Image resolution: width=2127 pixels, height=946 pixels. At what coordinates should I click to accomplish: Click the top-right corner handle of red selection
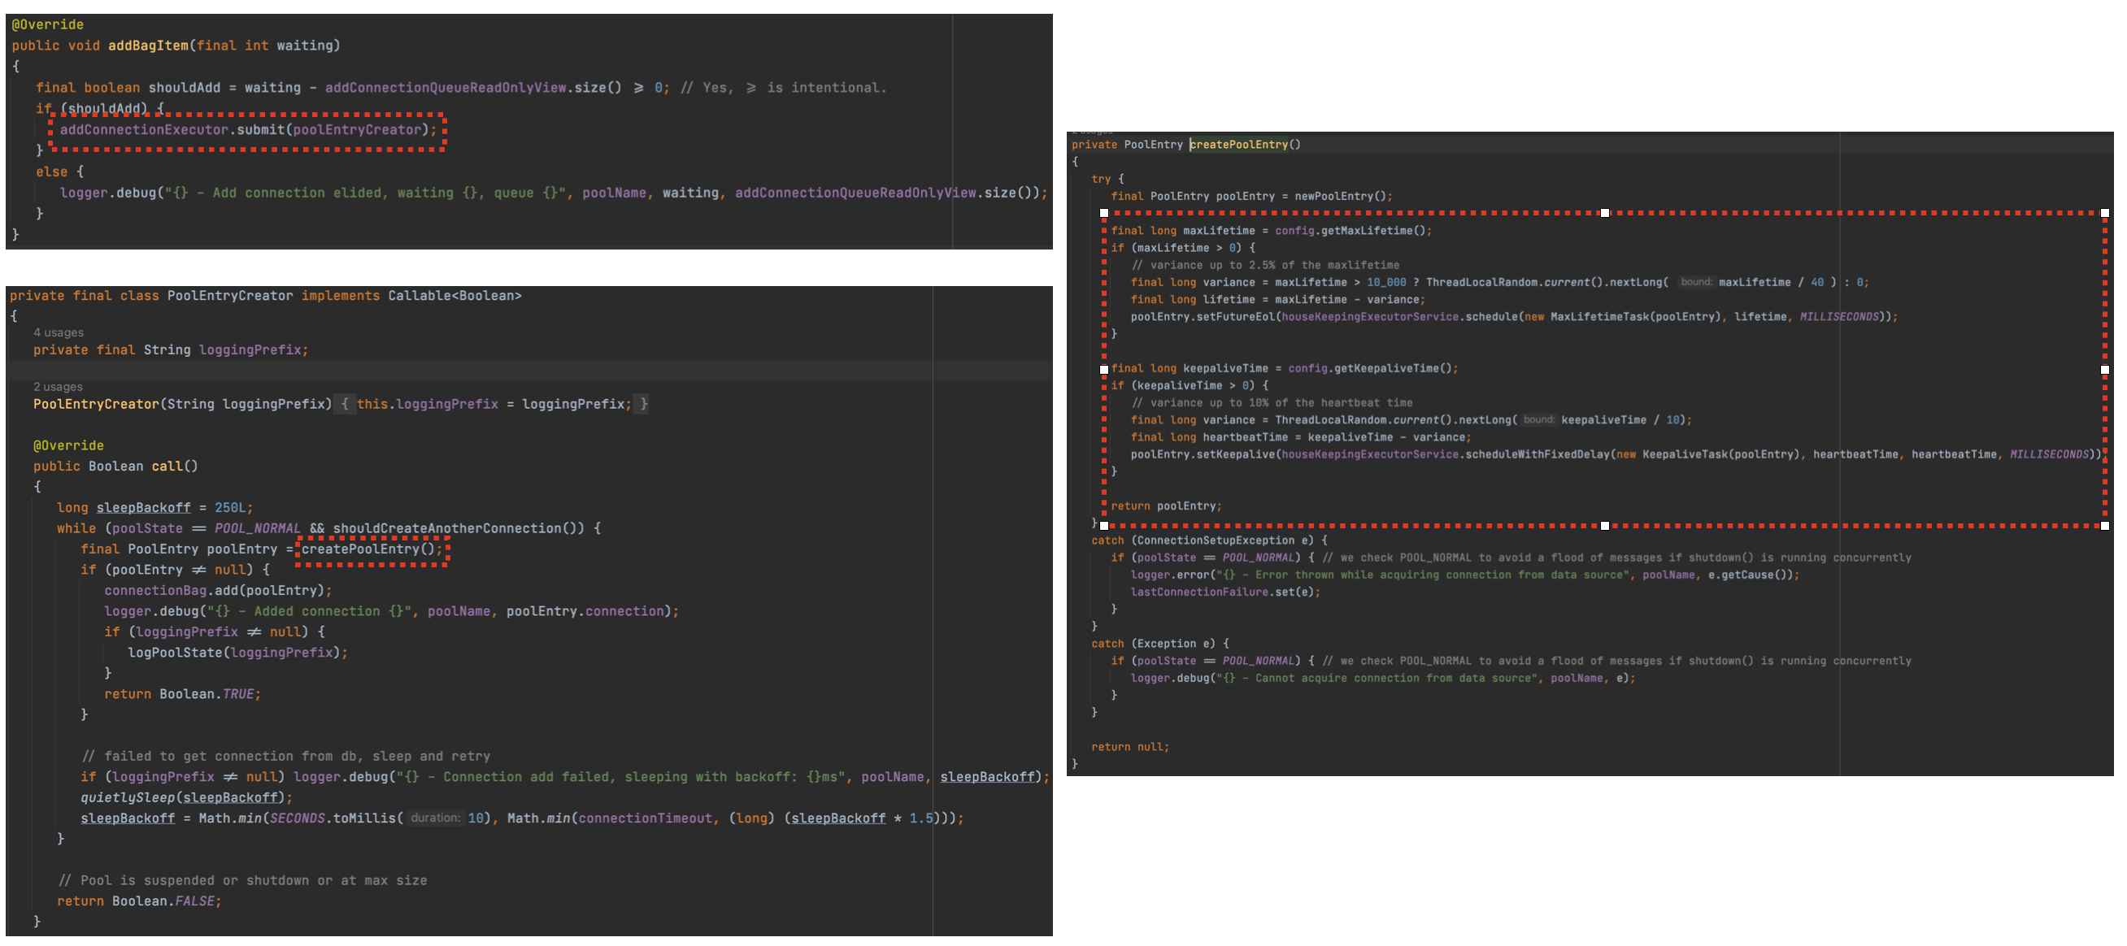point(2105,213)
